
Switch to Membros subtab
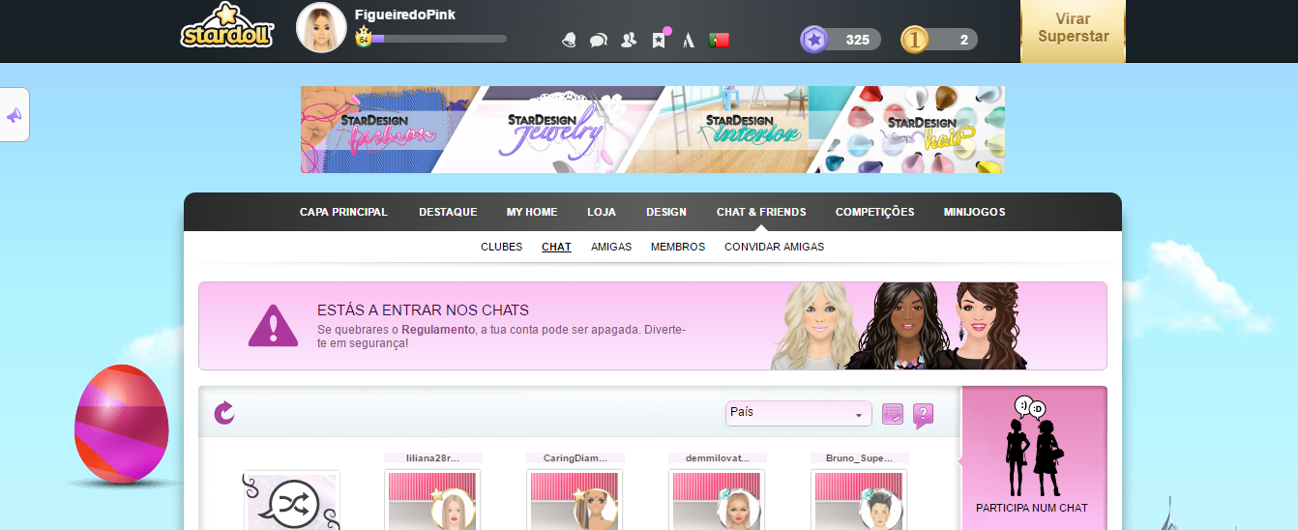coord(678,247)
